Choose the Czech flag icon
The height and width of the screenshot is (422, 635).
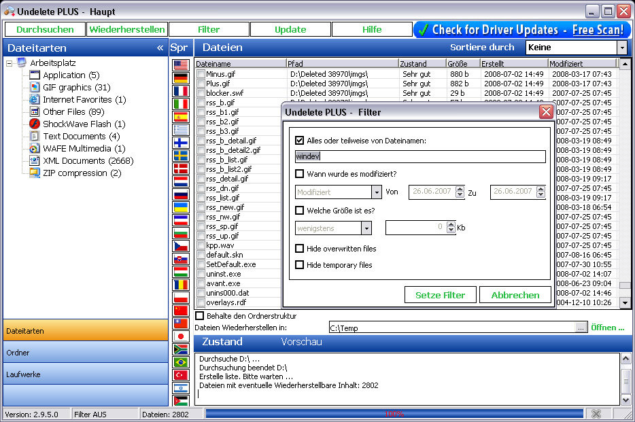coord(181,246)
